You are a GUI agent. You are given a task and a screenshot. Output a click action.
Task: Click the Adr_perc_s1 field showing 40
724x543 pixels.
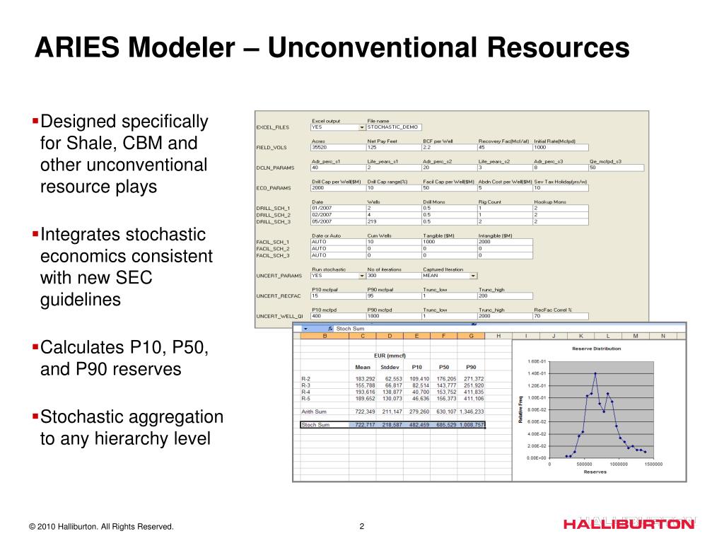point(339,168)
